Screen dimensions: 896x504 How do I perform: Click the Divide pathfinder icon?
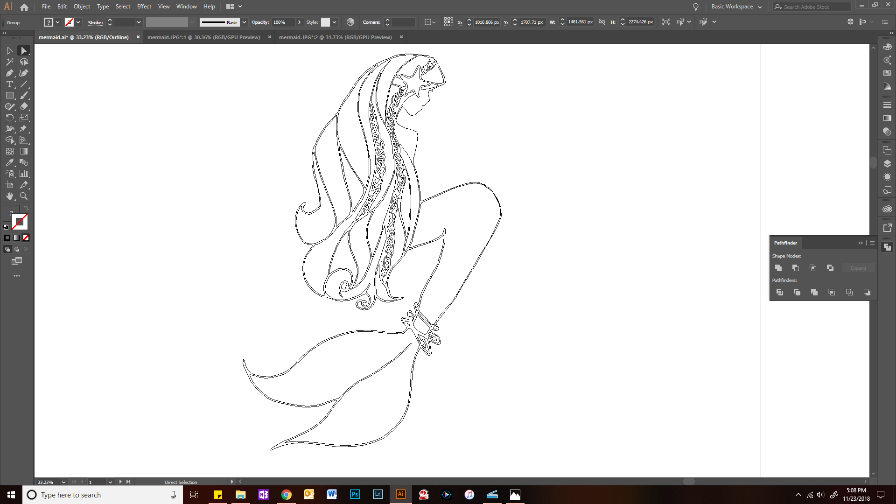click(779, 292)
